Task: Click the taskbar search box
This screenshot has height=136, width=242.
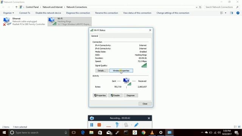Action: [39, 133]
